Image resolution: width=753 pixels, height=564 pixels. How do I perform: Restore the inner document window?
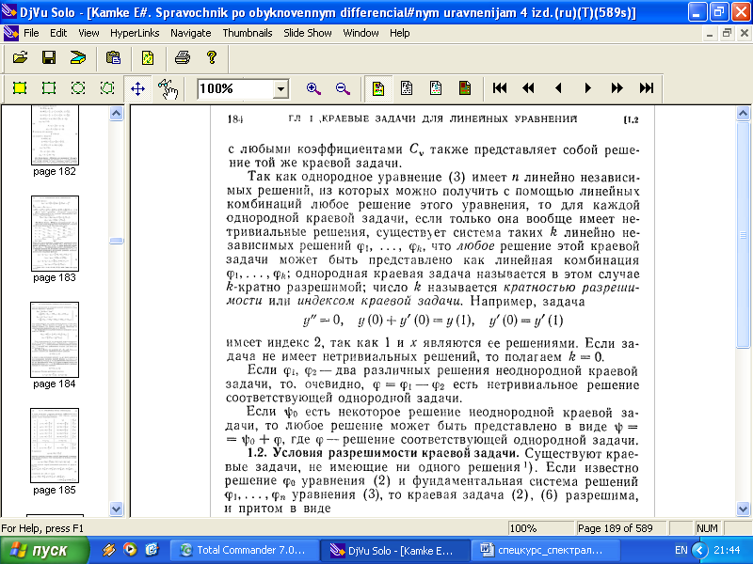727,33
